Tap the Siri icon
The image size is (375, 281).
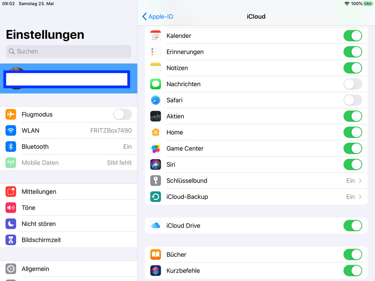point(155,164)
